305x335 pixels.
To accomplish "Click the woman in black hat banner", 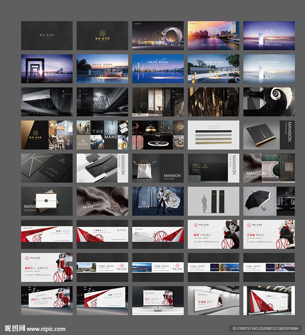I will tap(213, 234).
